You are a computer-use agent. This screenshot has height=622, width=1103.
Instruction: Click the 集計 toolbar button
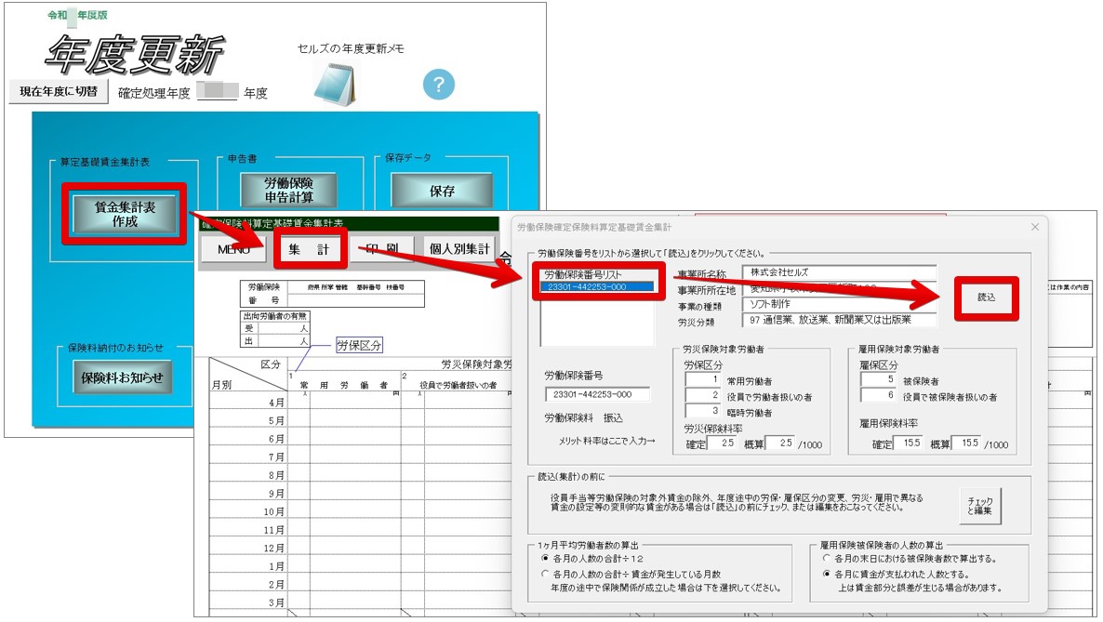(310, 249)
